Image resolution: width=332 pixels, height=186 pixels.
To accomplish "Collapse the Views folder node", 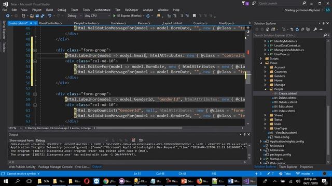I will [261, 63].
